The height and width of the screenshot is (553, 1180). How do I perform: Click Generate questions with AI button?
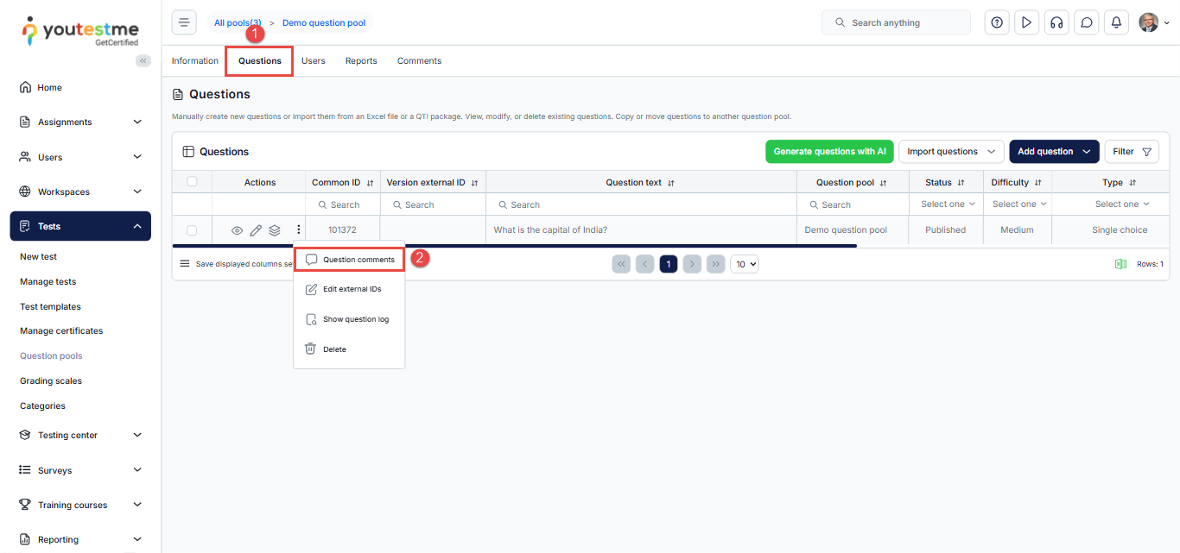pos(829,152)
